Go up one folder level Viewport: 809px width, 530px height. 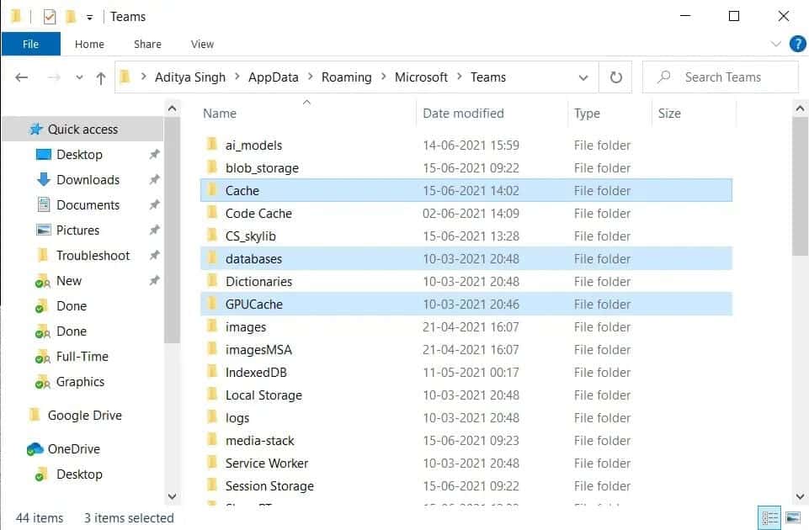click(x=101, y=78)
